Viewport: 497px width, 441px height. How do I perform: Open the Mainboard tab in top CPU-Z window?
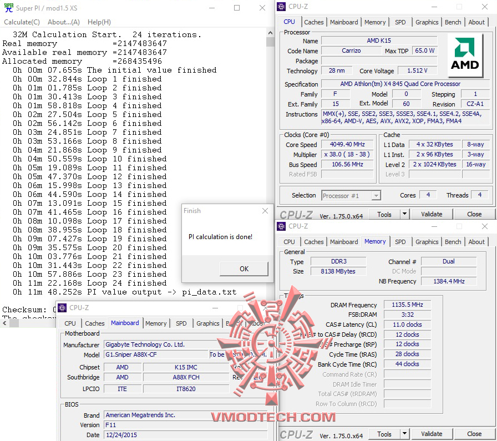point(344,22)
